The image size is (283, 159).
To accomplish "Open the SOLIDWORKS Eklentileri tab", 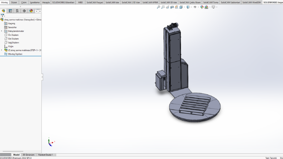I will click(x=63, y=2).
